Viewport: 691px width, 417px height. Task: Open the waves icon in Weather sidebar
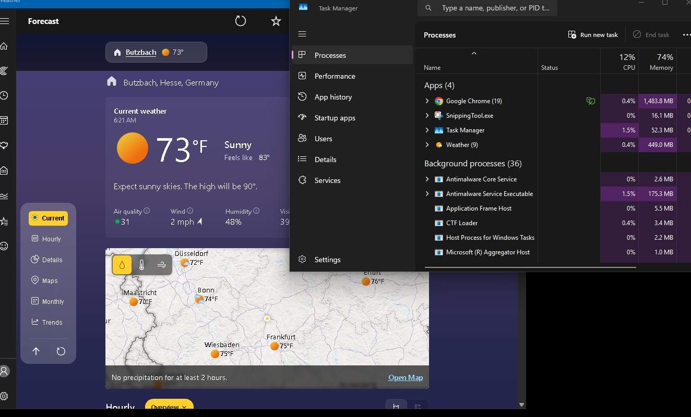tap(4, 196)
